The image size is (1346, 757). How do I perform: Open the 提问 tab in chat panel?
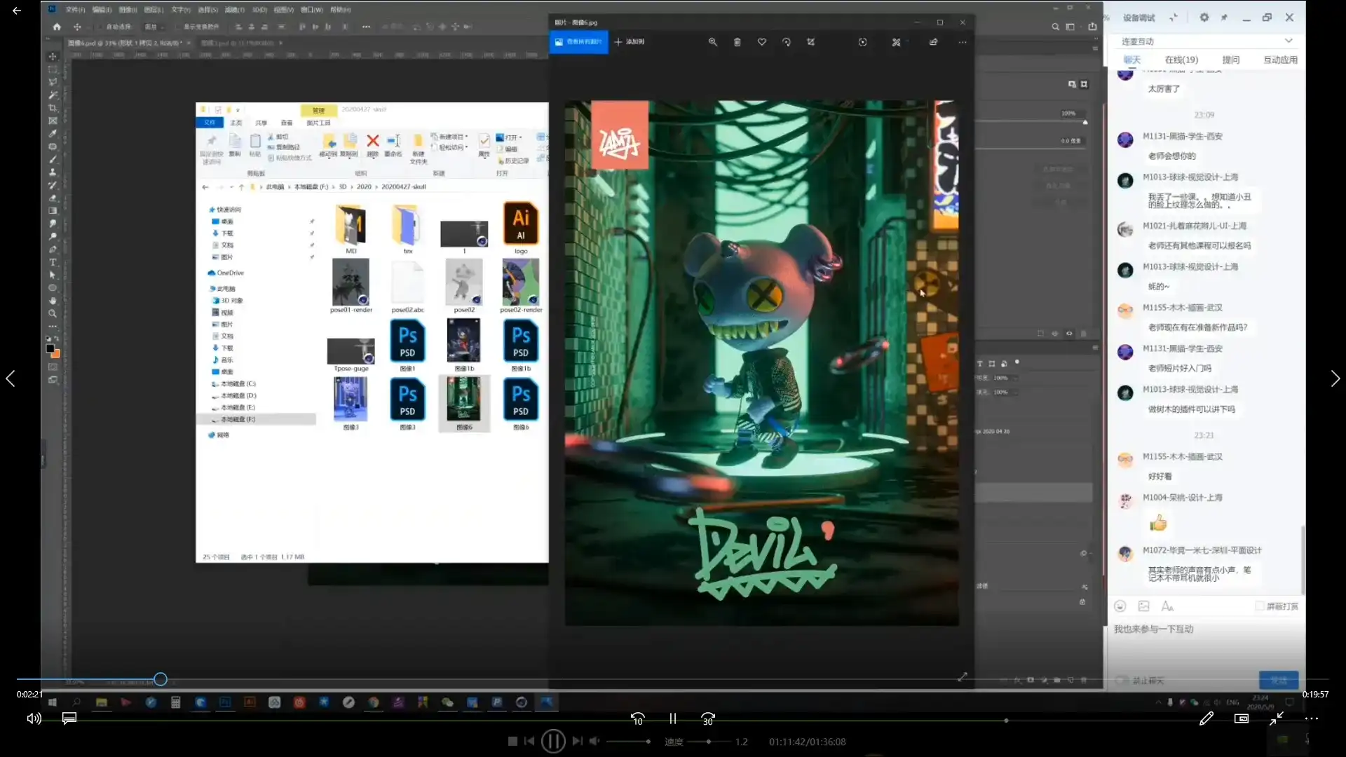tap(1230, 60)
